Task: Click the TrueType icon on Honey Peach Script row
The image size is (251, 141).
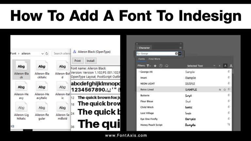Action: [x=229, y=124]
